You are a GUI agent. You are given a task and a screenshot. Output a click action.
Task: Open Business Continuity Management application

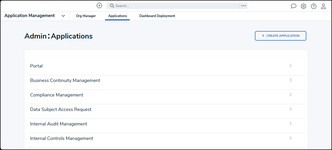(x=65, y=80)
